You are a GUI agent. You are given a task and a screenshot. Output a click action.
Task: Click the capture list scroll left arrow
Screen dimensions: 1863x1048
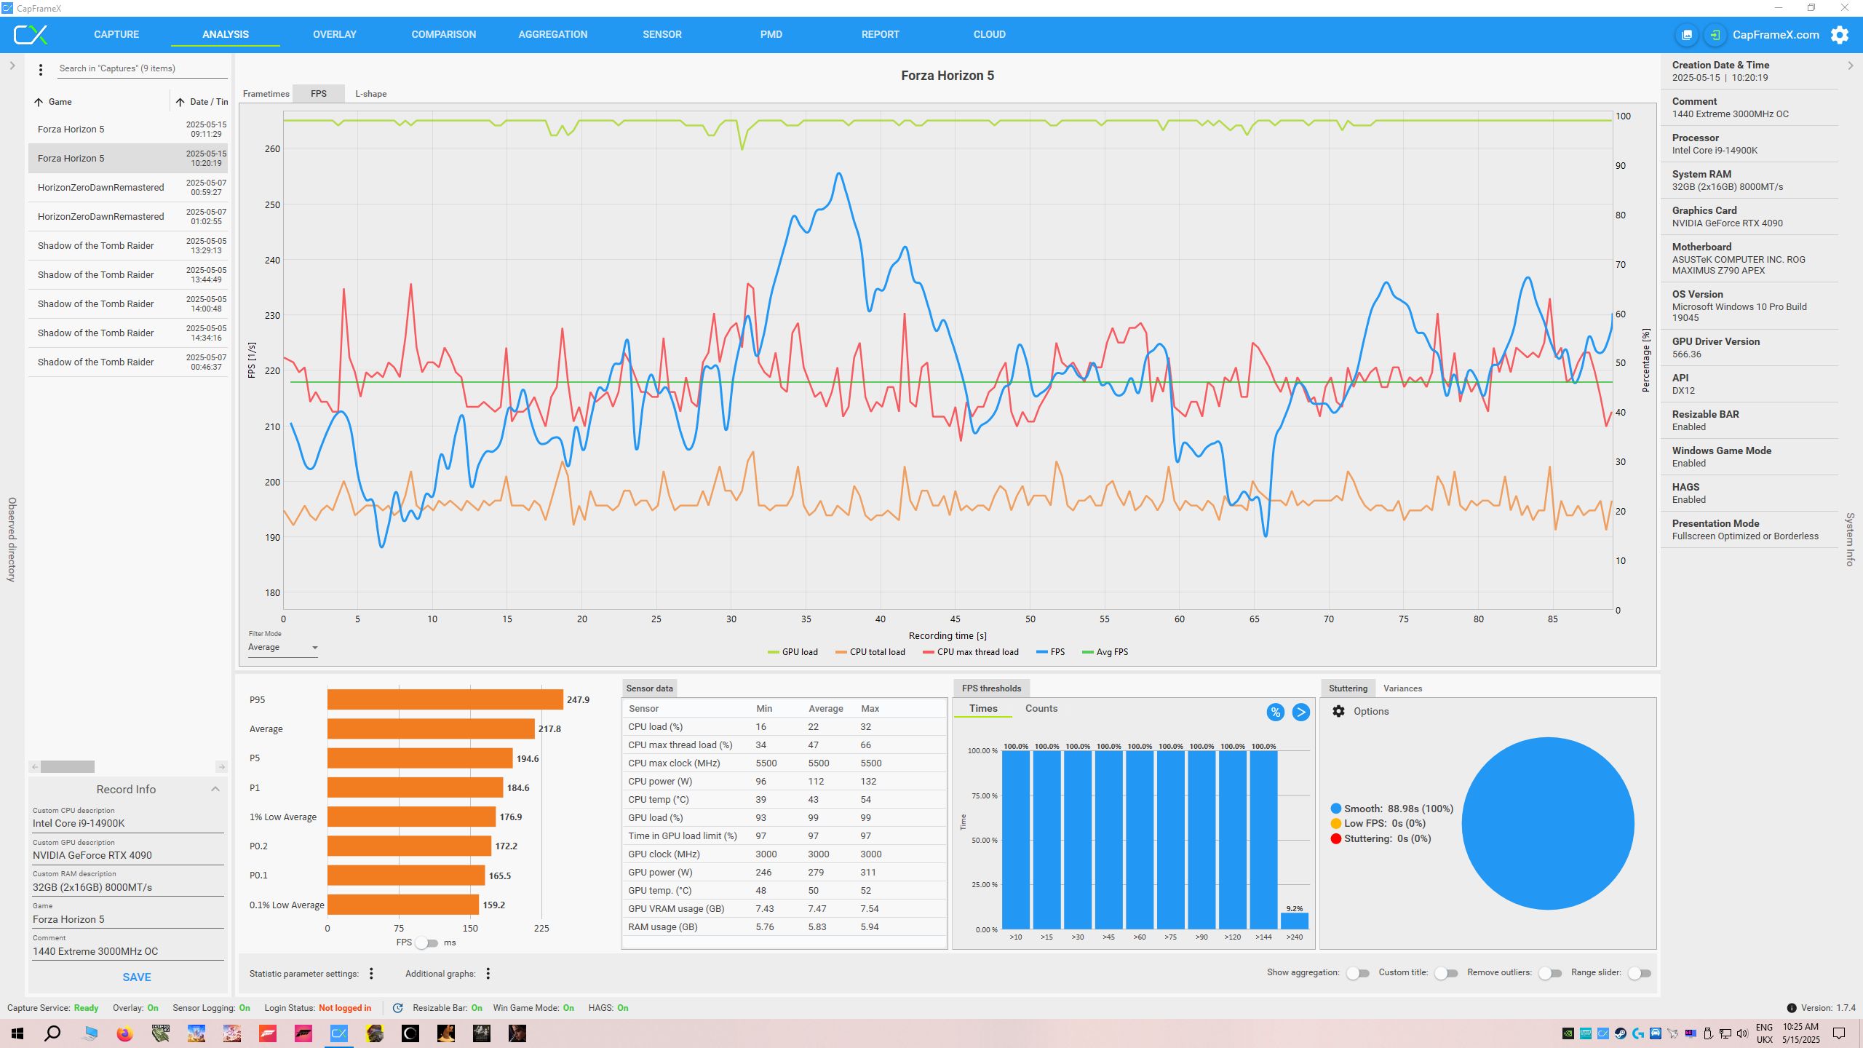click(34, 767)
